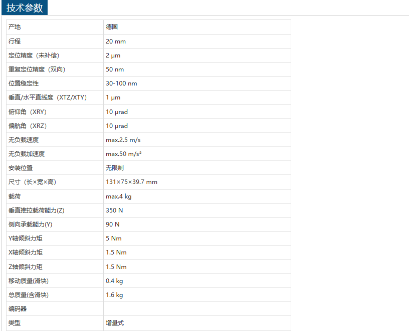Click the 350 N push-pull load value
Image resolution: width=409 pixels, height=331 pixels.
point(113,210)
